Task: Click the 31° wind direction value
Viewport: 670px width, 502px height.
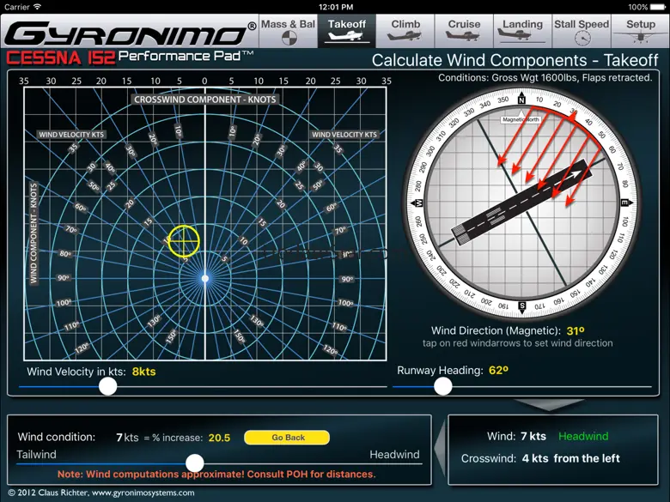Action: click(576, 331)
